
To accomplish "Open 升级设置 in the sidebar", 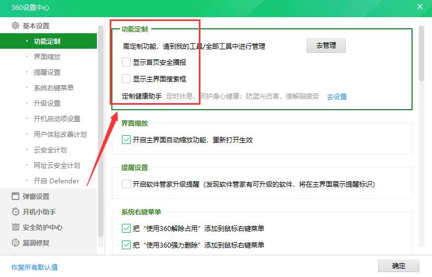I will click(47, 104).
